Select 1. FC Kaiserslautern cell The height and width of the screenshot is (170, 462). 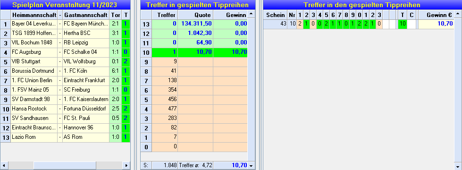(86, 99)
